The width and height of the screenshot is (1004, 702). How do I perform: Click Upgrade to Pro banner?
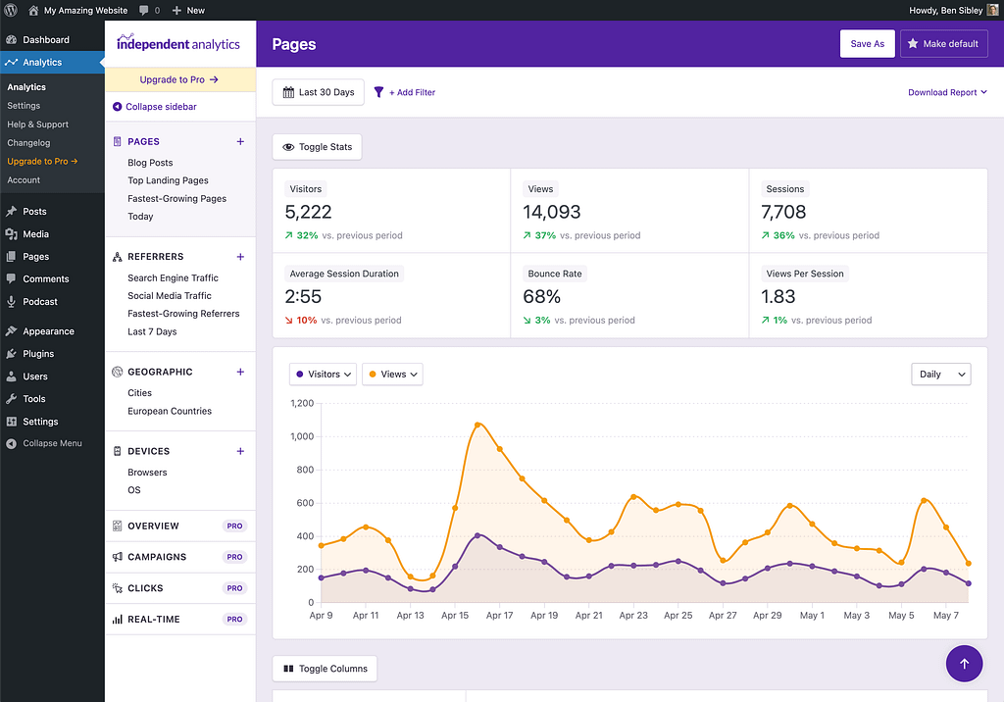[x=179, y=79]
